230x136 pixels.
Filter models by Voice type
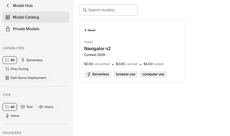pos(12,116)
